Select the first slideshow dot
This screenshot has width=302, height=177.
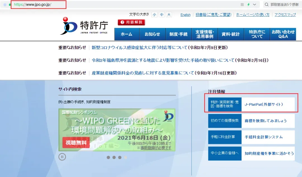pos(108,157)
